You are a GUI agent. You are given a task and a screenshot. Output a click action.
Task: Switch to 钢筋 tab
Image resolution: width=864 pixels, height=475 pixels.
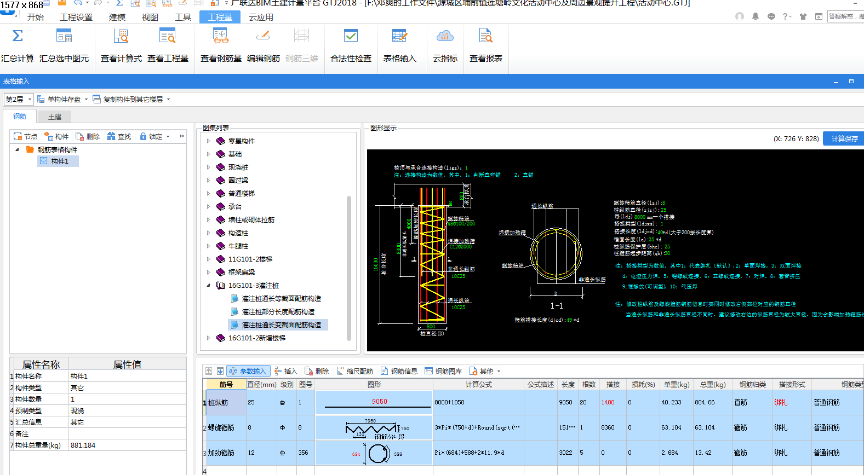point(20,116)
